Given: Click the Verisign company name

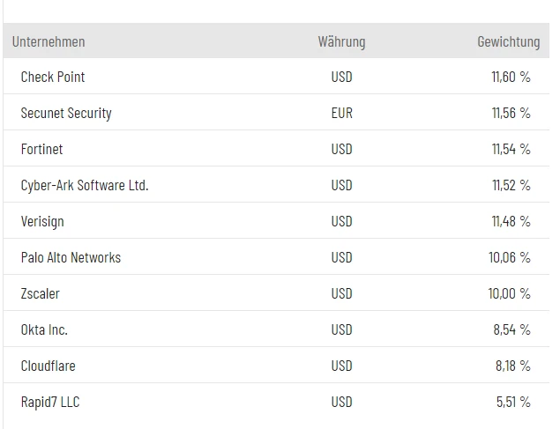Looking at the screenshot, I should pyautogui.click(x=42, y=222).
